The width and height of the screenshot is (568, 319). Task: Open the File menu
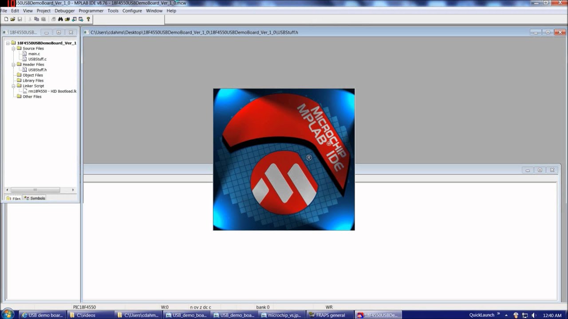click(4, 11)
